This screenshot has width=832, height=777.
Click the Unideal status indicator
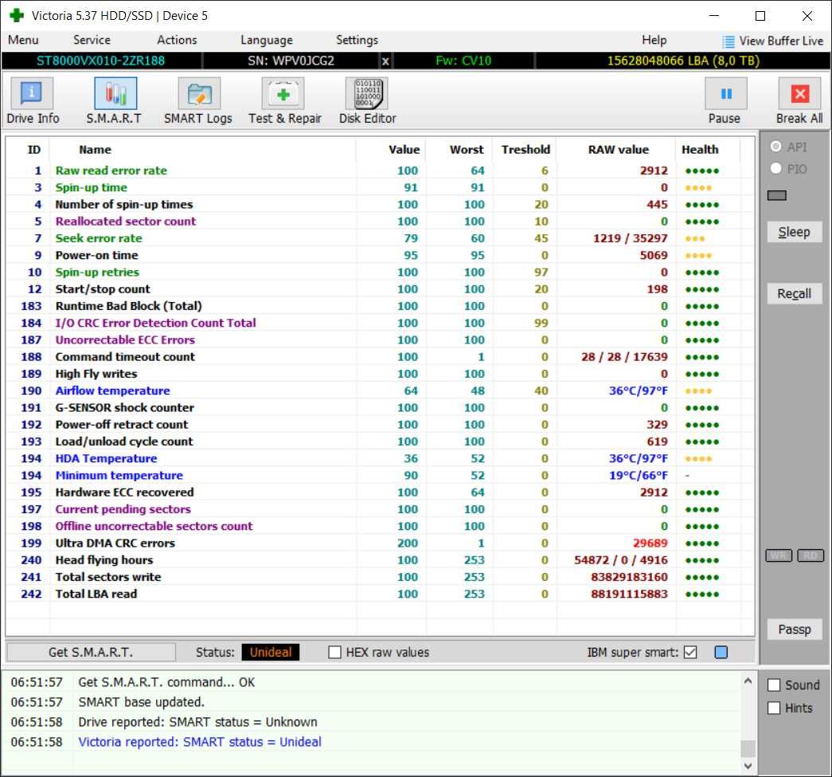tap(271, 652)
